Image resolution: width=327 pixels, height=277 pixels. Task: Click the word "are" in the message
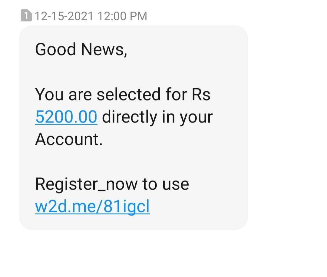(x=80, y=95)
